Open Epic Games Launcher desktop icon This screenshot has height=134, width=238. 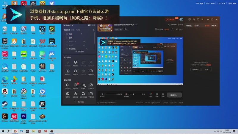pos(5,43)
